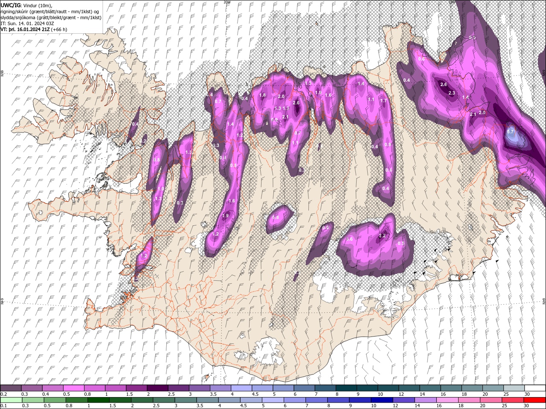Image resolution: width=546 pixels, height=409 pixels.
Task: Click the 30 label in the top legend row
Action: (x=528, y=394)
